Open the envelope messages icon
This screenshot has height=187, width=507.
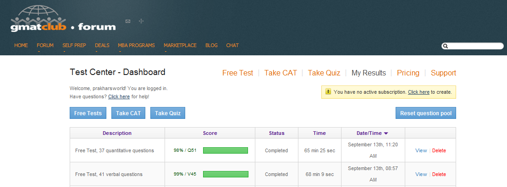[128, 21]
